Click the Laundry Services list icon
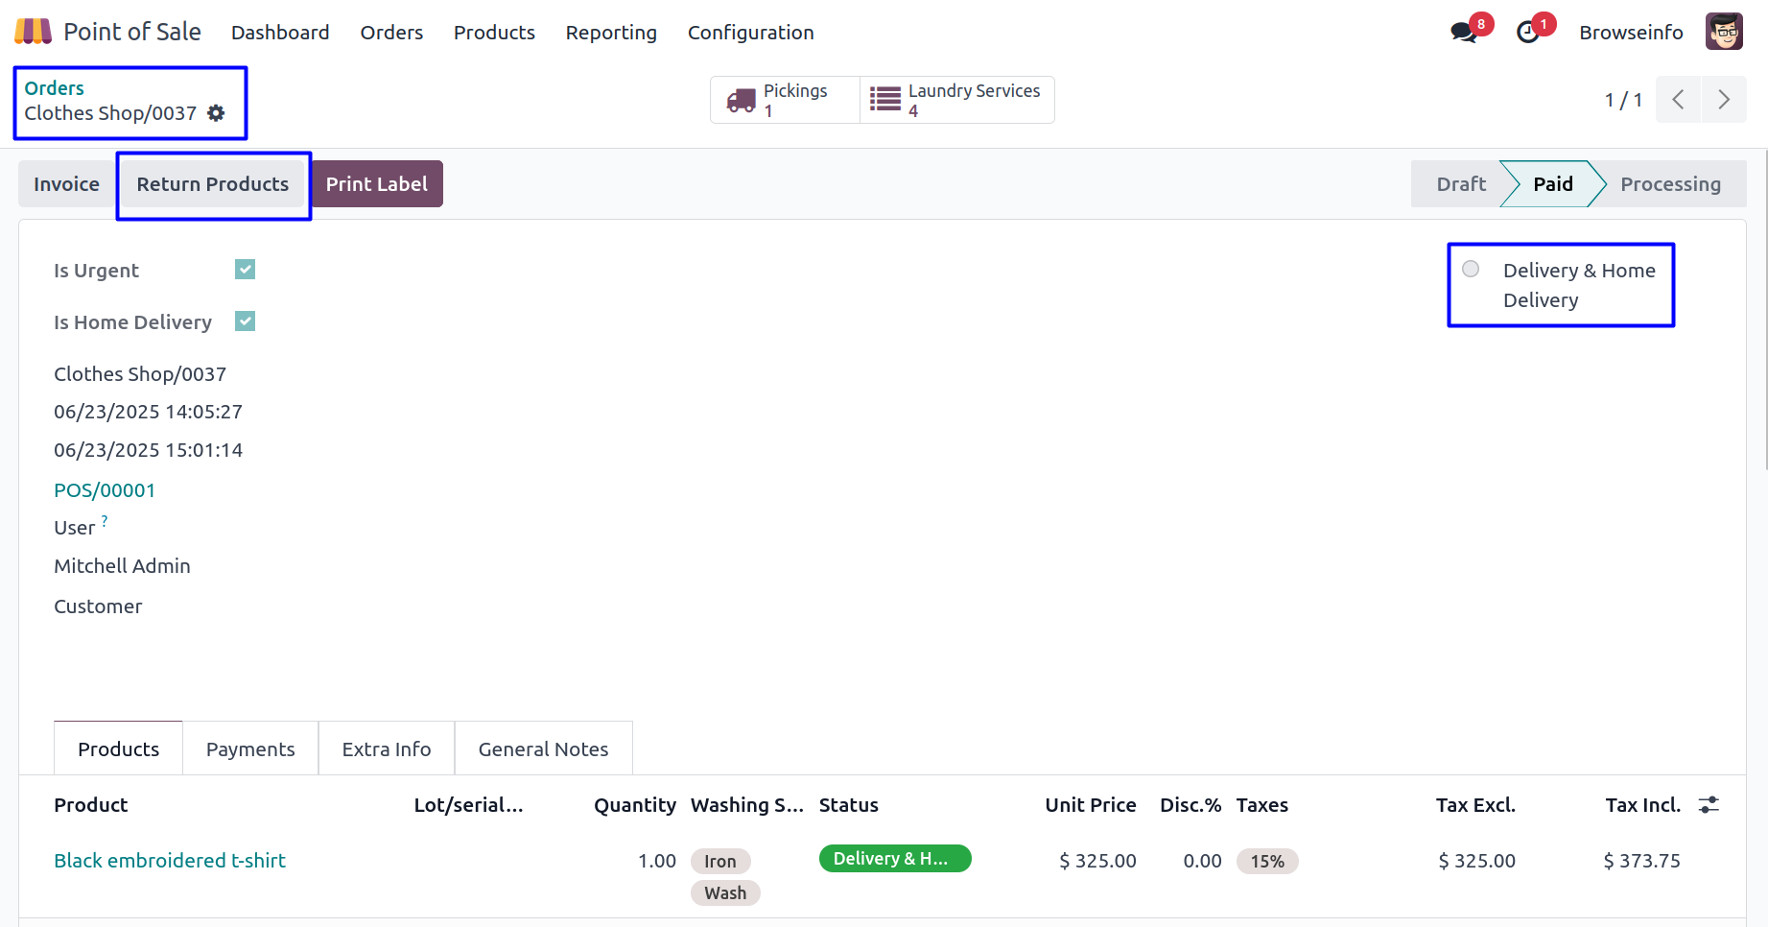Screen dimensions: 1768x927 coord(884,100)
